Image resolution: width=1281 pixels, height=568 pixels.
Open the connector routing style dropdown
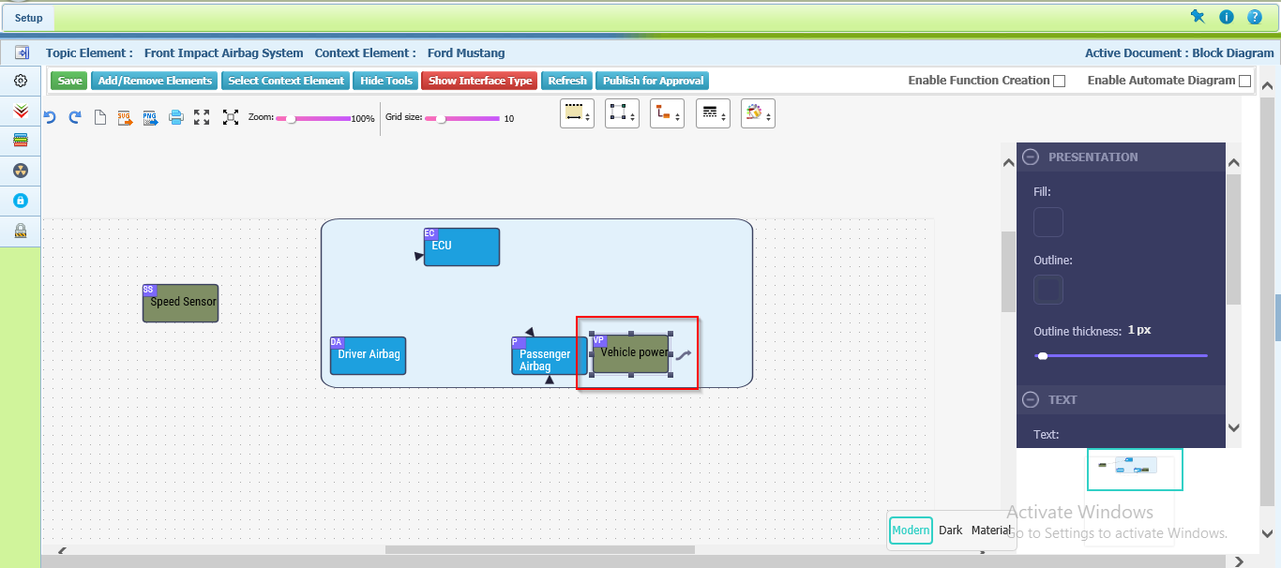pos(667,113)
